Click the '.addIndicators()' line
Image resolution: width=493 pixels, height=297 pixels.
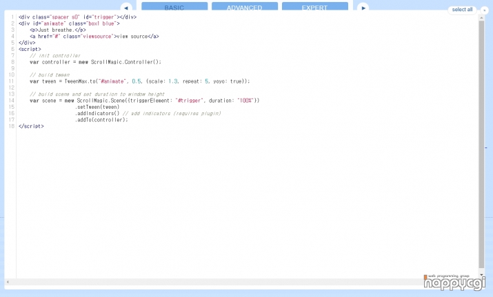coord(148,113)
